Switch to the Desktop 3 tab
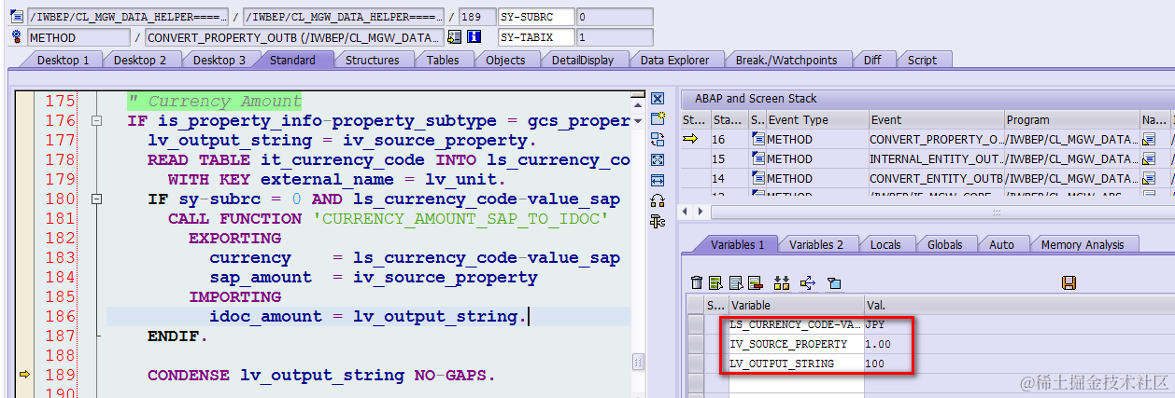 [219, 60]
